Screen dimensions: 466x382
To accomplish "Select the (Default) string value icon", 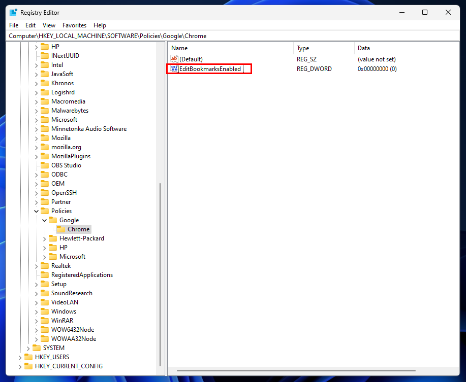I will tap(174, 59).
